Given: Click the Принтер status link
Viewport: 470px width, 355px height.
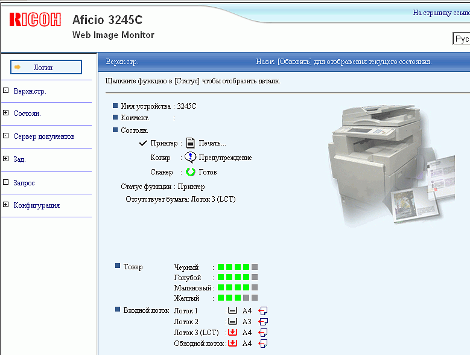Looking at the screenshot, I should pos(164,143).
